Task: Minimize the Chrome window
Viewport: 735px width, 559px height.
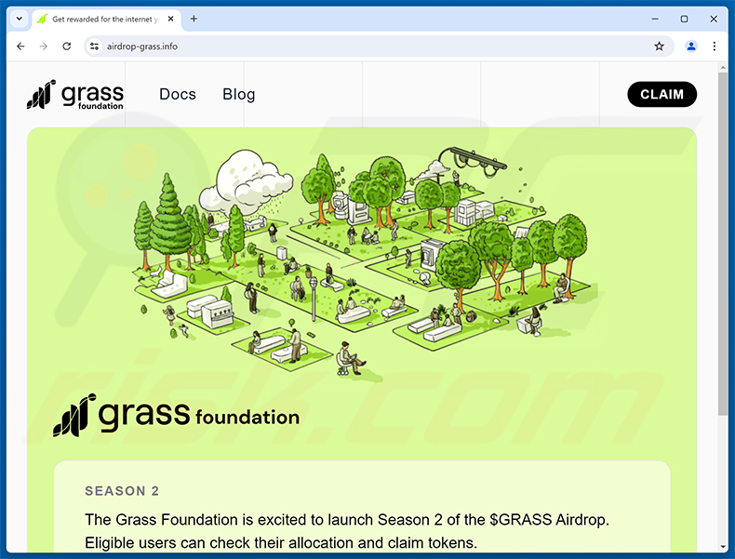Action: 655,19
